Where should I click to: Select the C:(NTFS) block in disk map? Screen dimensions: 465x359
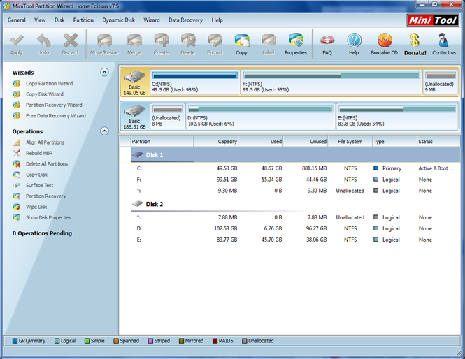click(195, 82)
